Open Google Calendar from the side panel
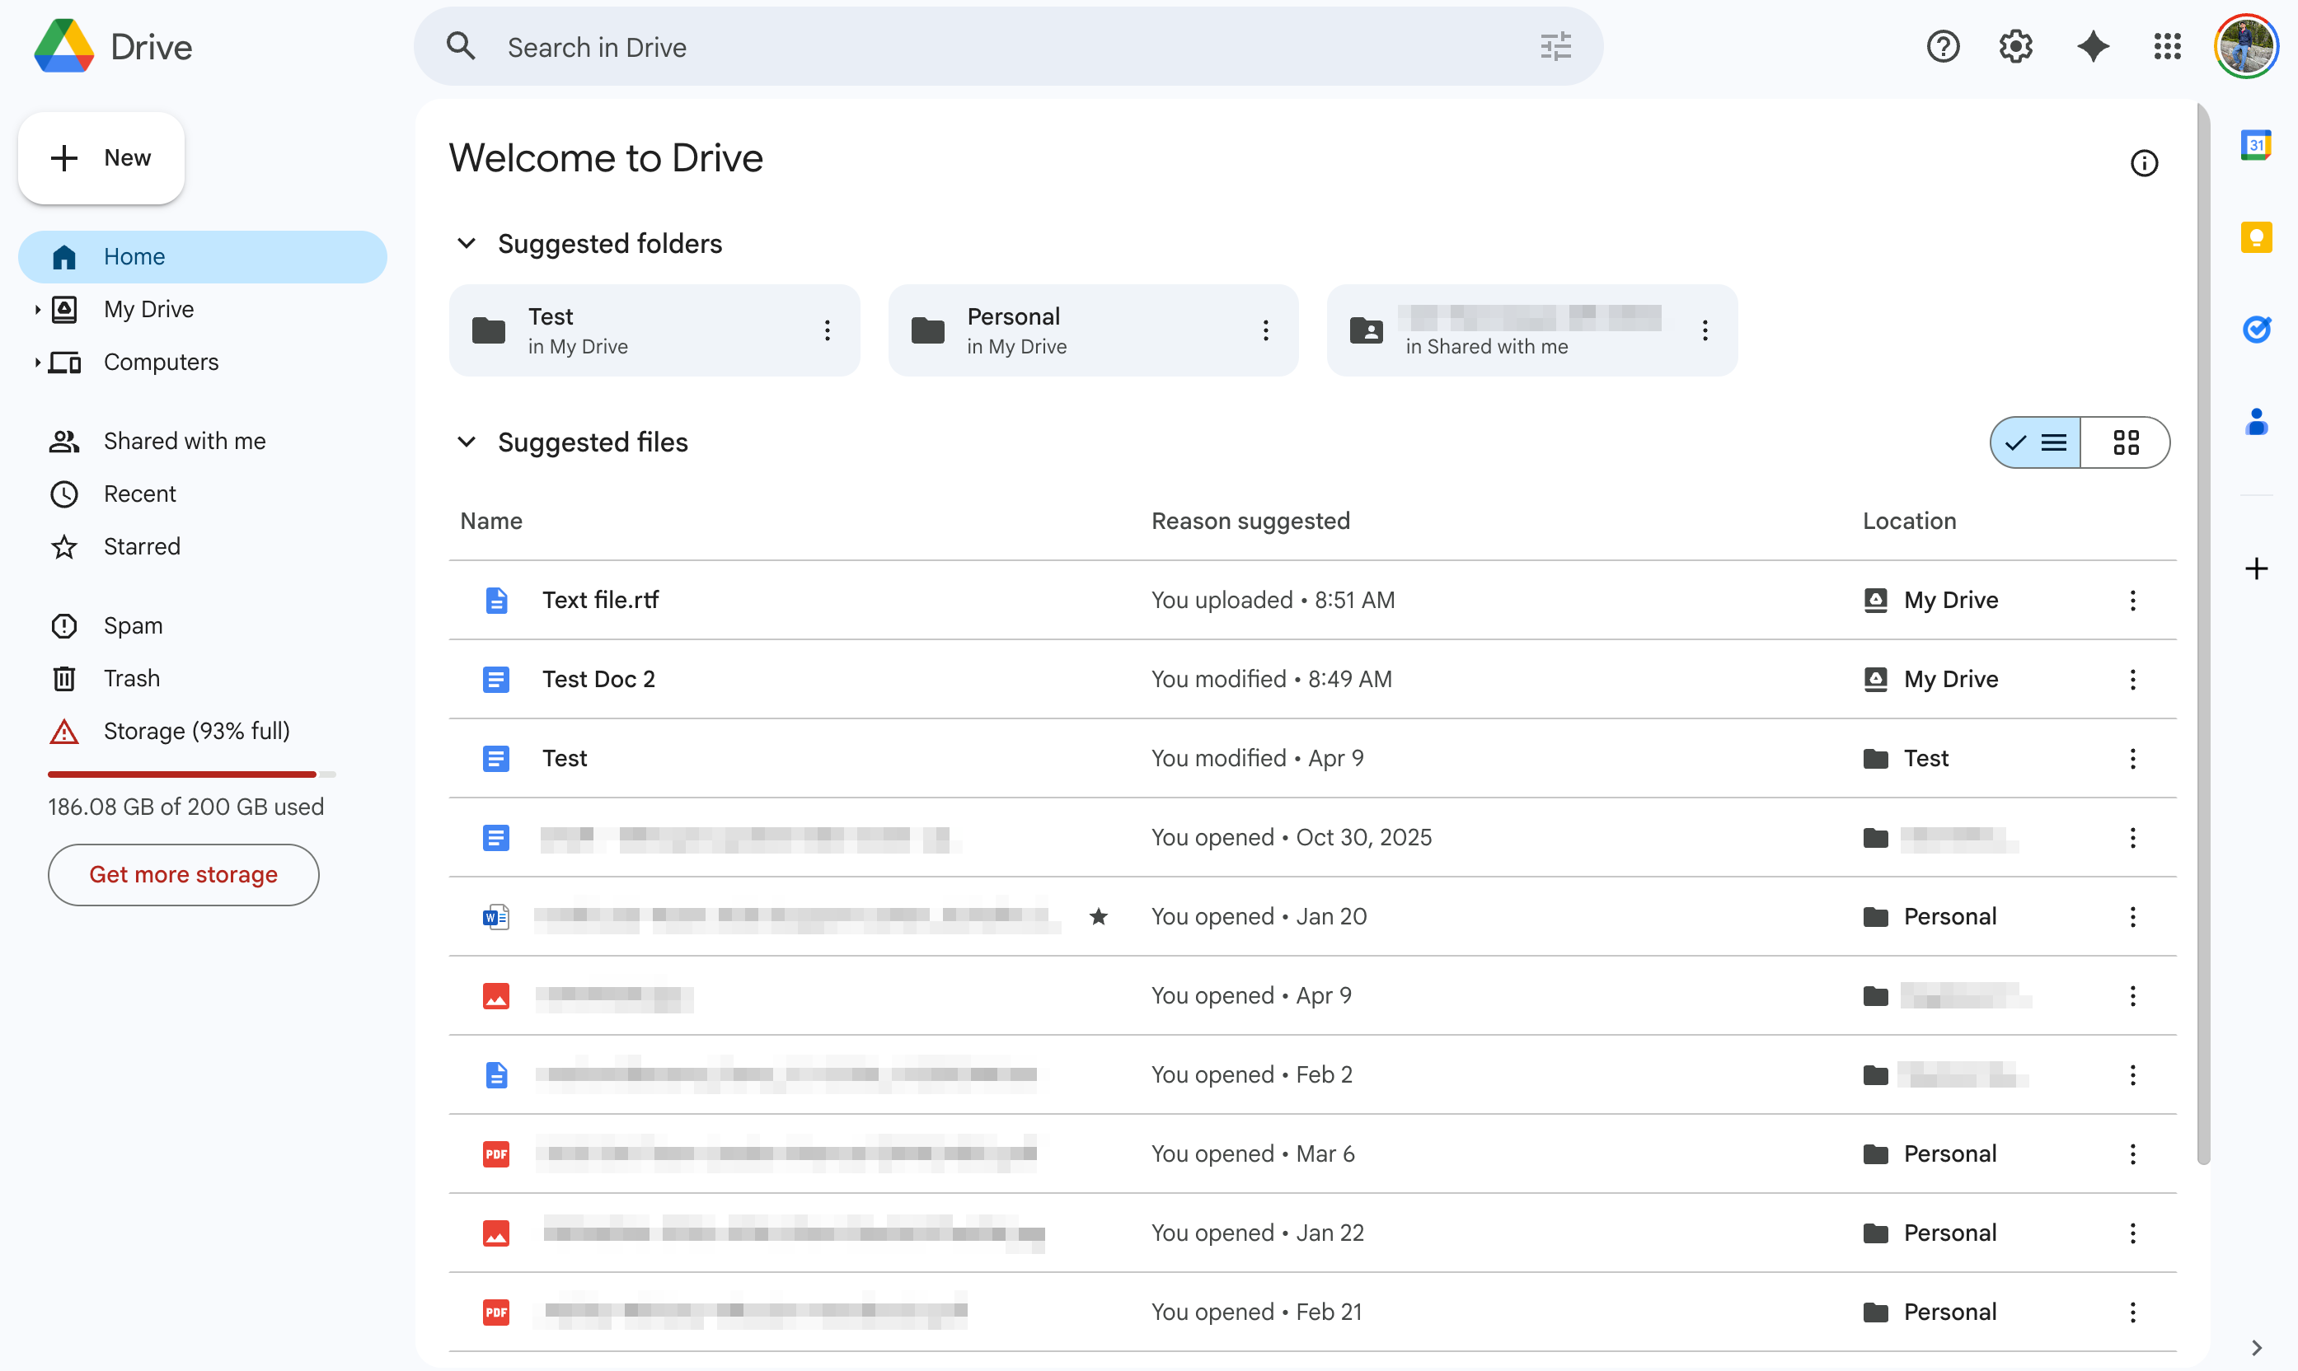 (x=2258, y=144)
